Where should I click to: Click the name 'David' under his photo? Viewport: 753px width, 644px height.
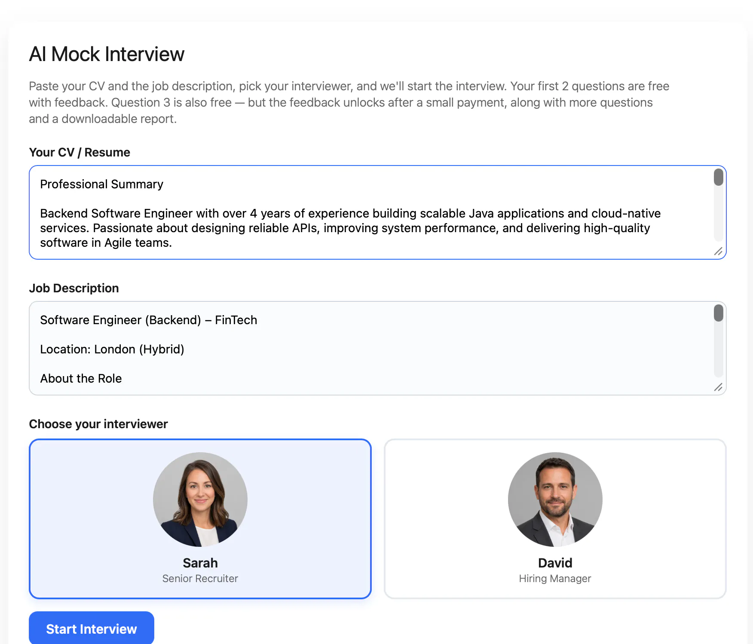[x=555, y=563]
